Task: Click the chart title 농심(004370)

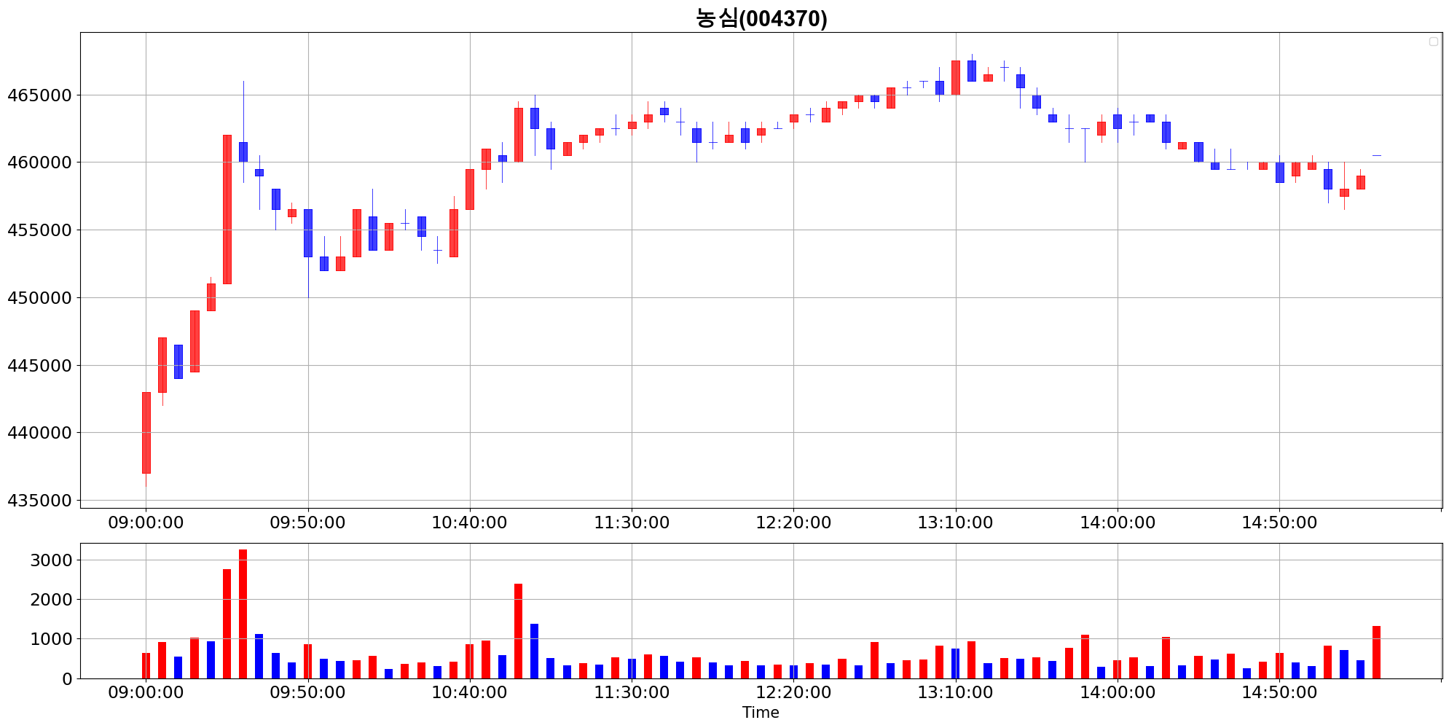Action: click(x=761, y=18)
